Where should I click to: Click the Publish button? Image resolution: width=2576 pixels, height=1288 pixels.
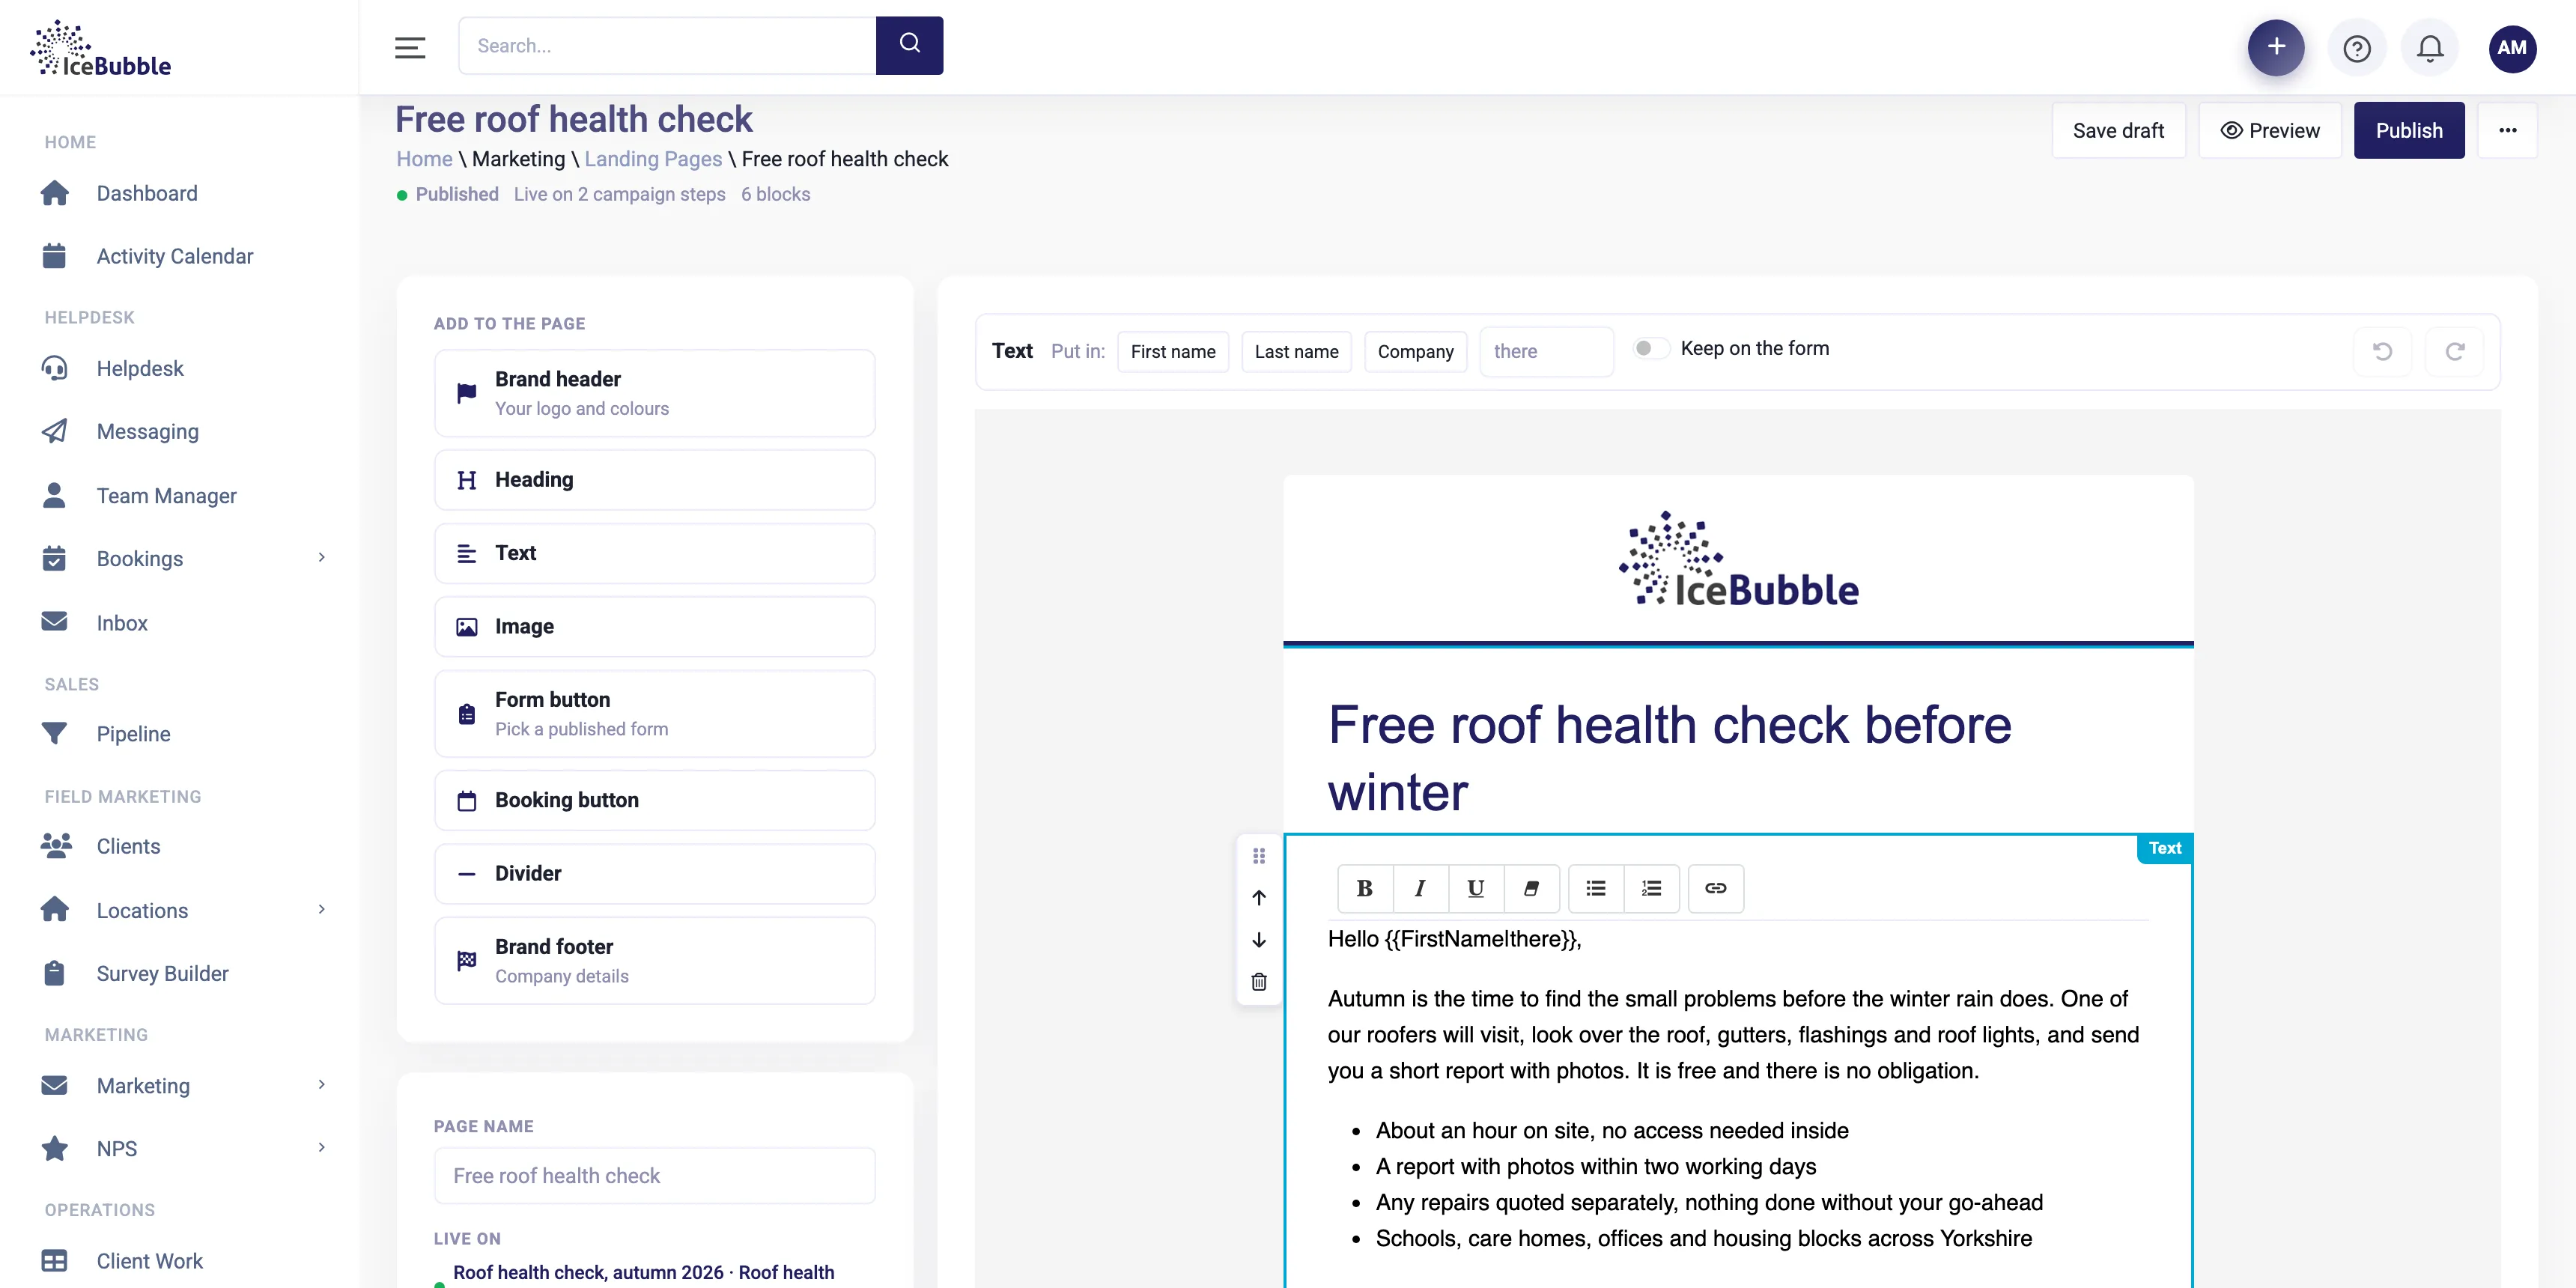(2409, 130)
